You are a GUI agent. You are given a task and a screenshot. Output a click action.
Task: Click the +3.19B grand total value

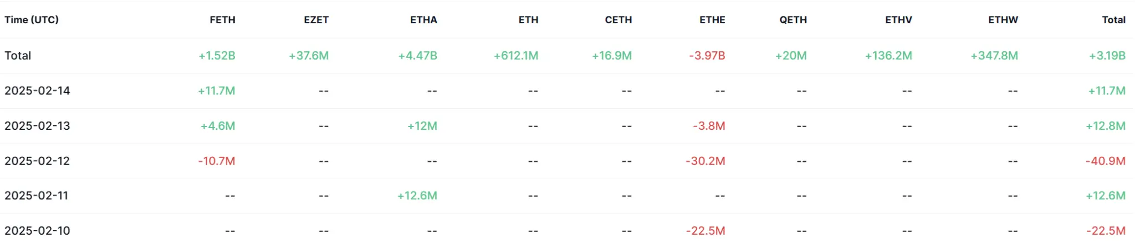click(x=1107, y=56)
